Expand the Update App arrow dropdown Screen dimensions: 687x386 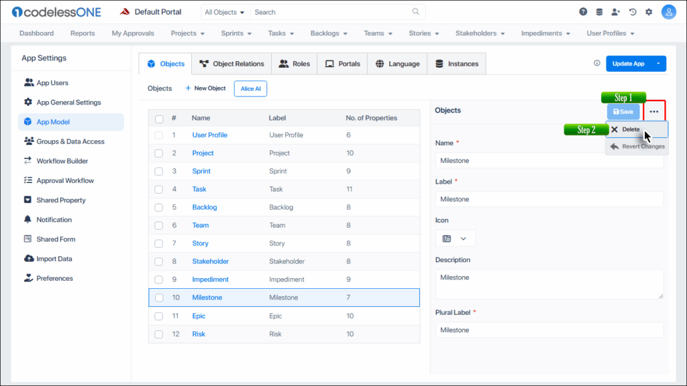point(658,64)
